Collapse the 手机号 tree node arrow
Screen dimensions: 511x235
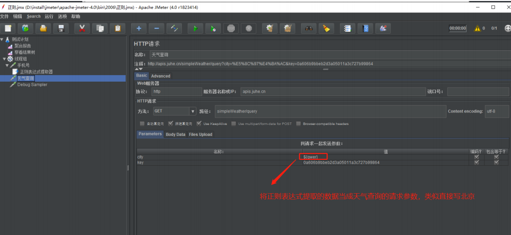click(x=7, y=65)
